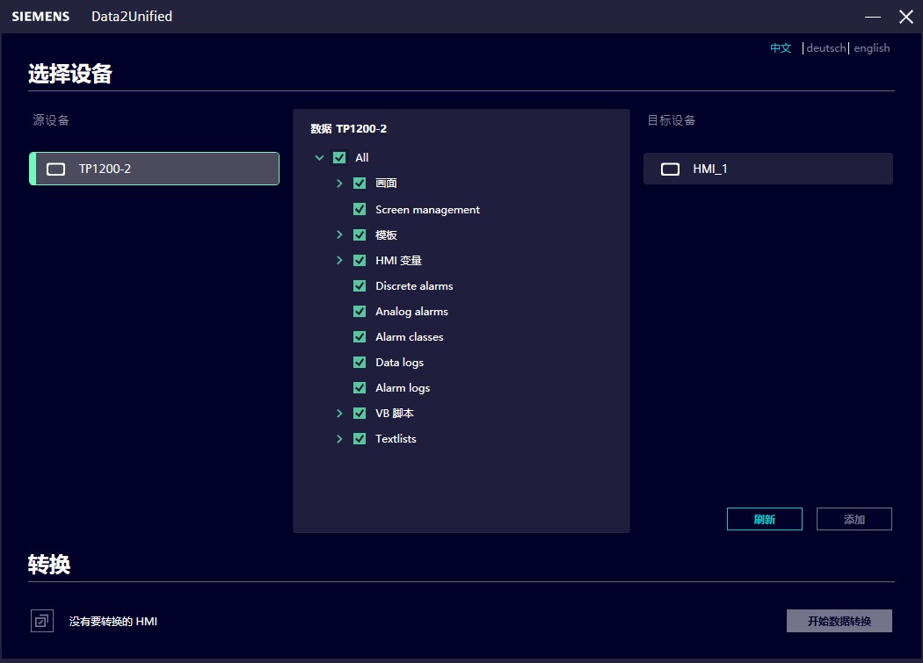
Task: Toggle the Alarm logs checkbox
Action: (360, 387)
